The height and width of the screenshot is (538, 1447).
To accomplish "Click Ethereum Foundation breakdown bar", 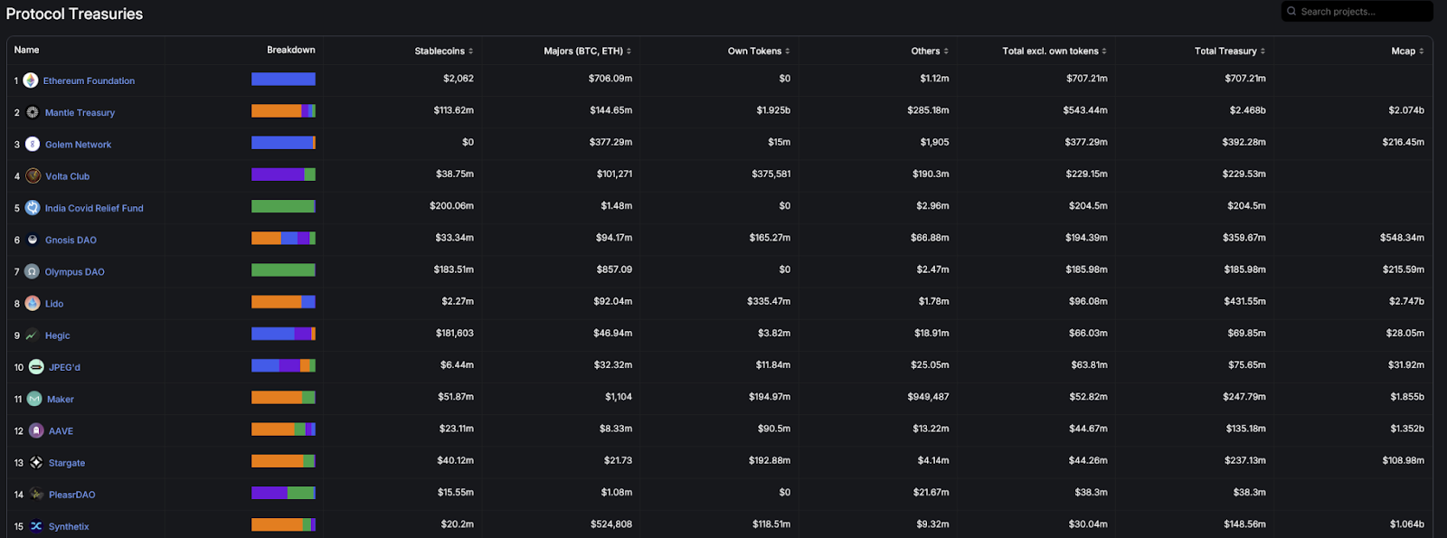I will 283,79.
